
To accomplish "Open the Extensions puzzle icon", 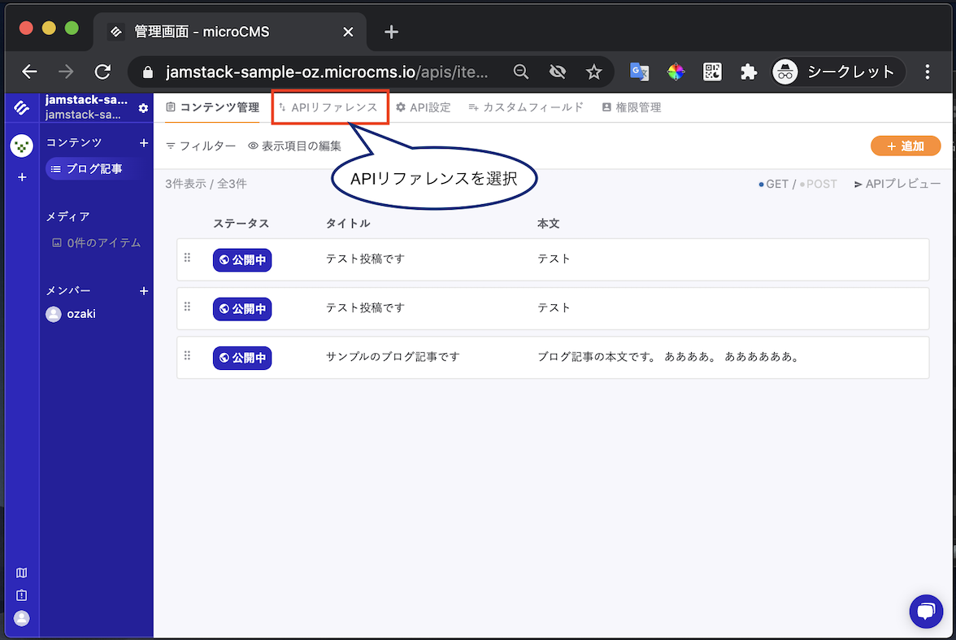I will click(749, 72).
